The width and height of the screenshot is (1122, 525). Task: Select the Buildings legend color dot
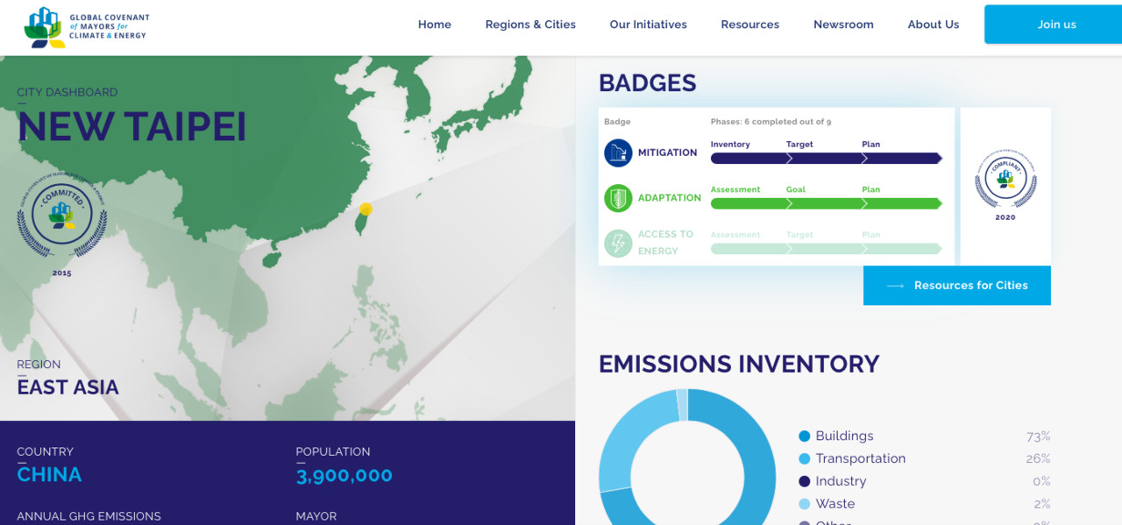pos(804,436)
